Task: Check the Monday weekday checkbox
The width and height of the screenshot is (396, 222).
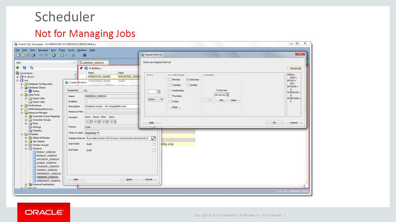Action: point(170,79)
